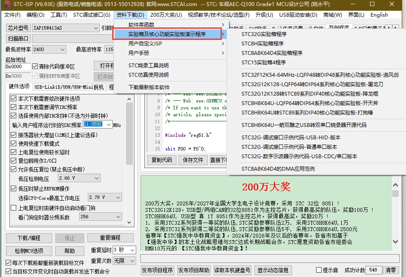Toggle 振荡器放大增益 checkbox
This screenshot has width=406, height=277.
point(13,135)
